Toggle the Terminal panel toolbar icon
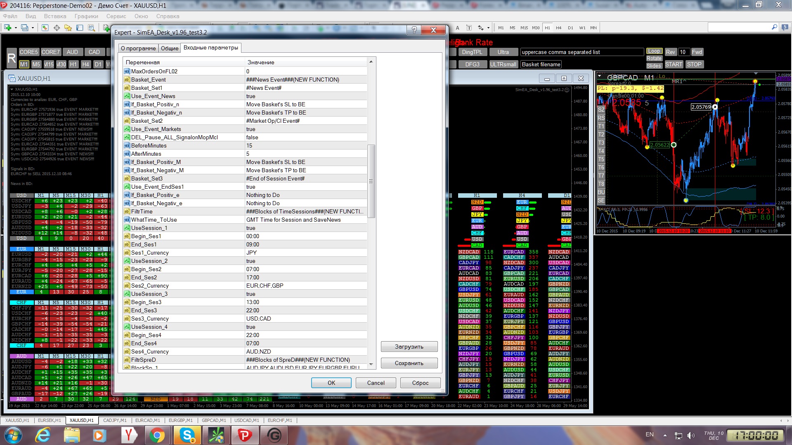This screenshot has height=445, width=792. click(x=80, y=28)
